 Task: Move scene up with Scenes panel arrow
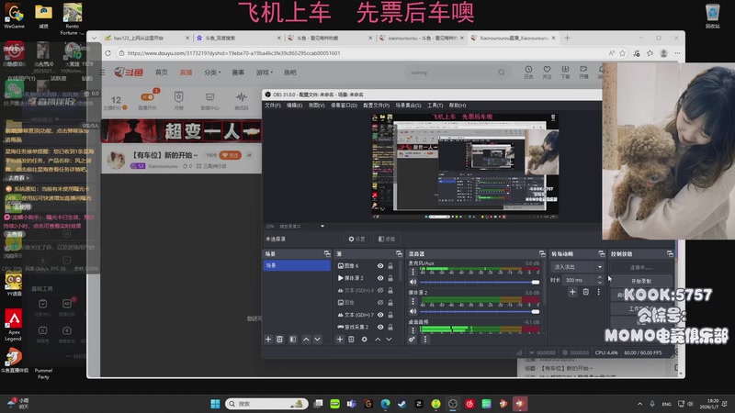pos(306,339)
